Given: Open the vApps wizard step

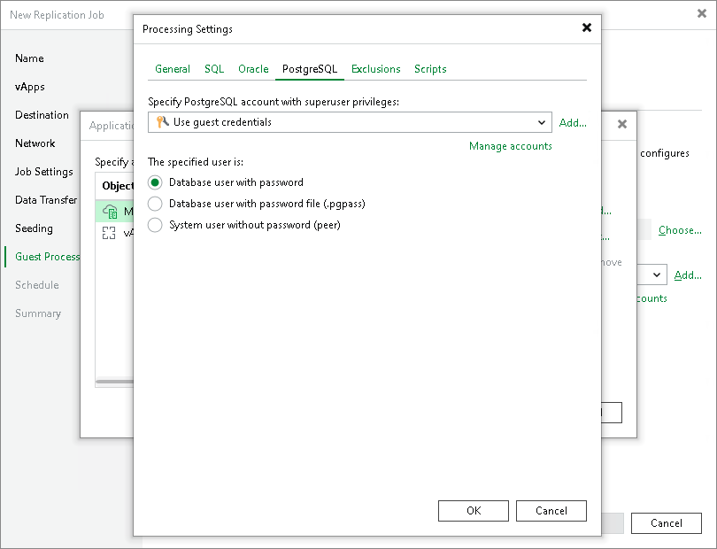Looking at the screenshot, I should 30,87.
